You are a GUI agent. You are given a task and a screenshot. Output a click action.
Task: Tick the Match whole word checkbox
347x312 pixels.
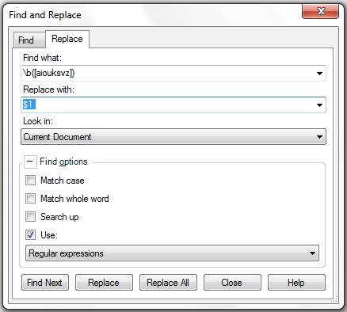click(30, 199)
